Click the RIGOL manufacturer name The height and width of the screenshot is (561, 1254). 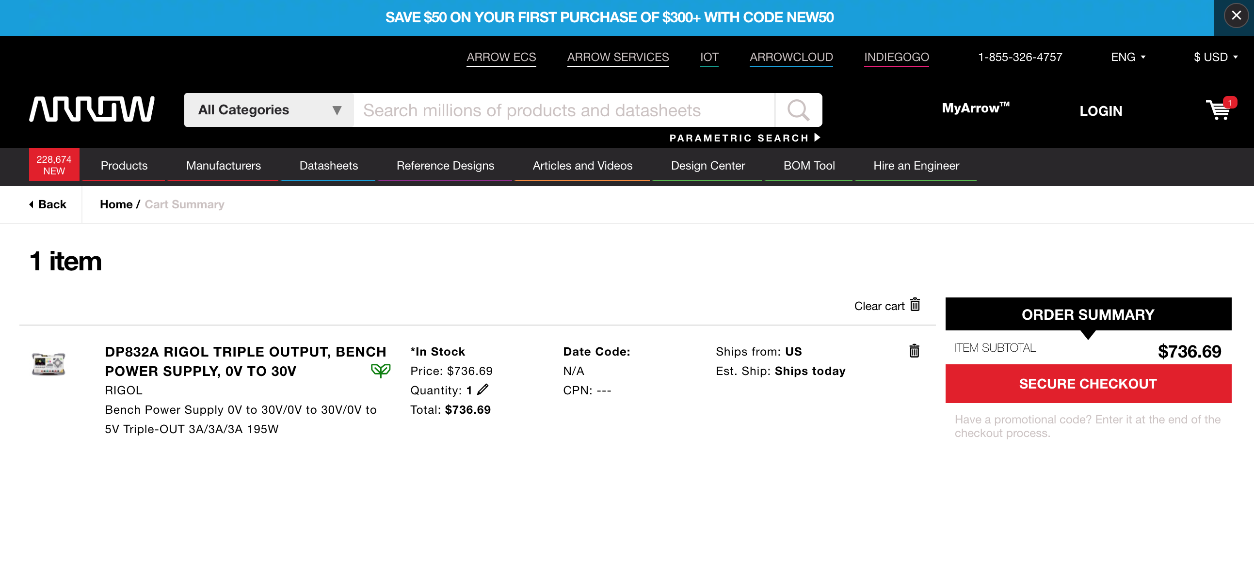click(x=124, y=390)
